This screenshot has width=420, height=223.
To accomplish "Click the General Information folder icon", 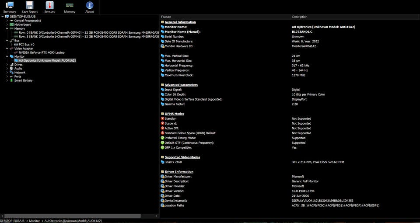I will point(162,22).
